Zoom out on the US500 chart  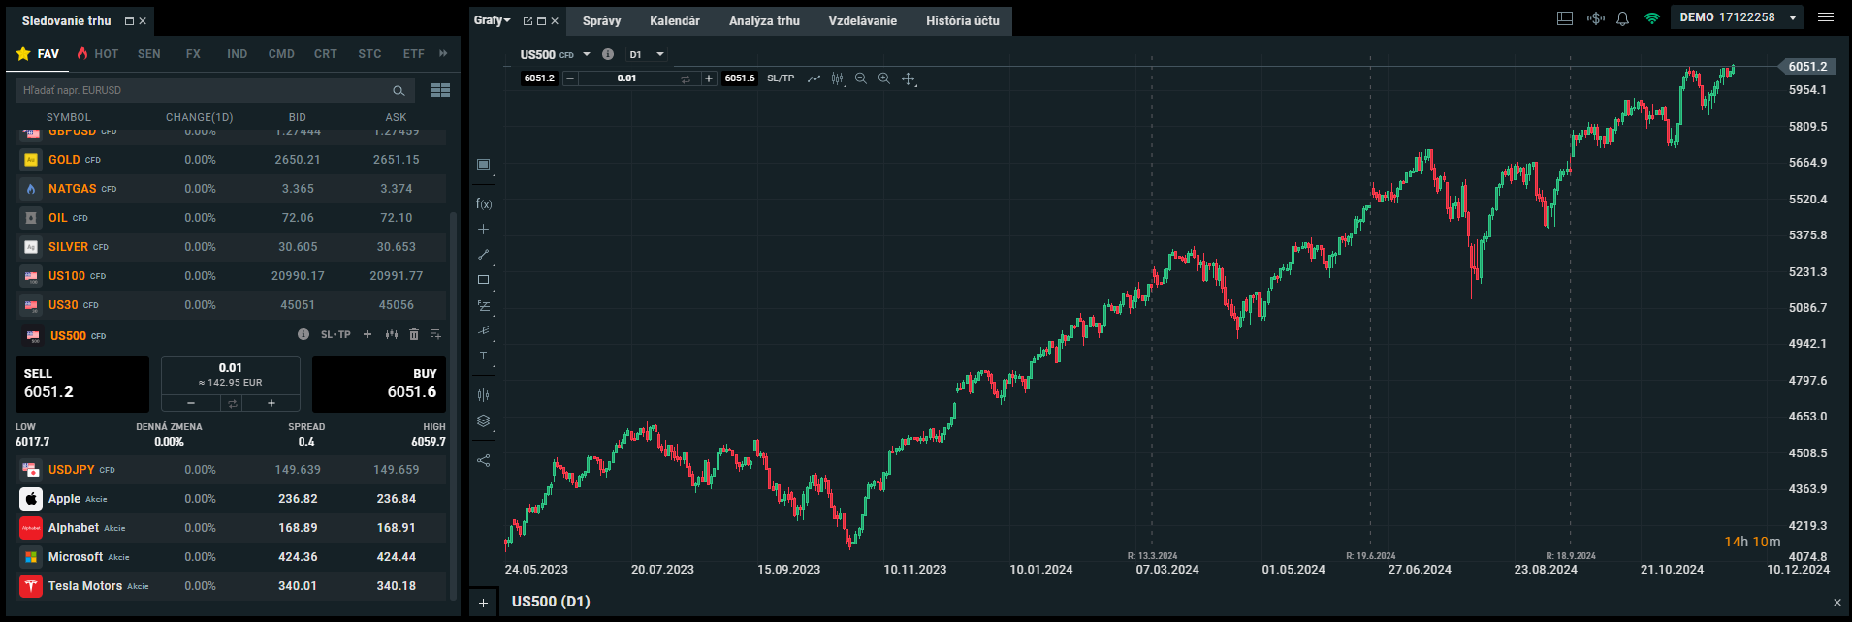[x=861, y=78]
